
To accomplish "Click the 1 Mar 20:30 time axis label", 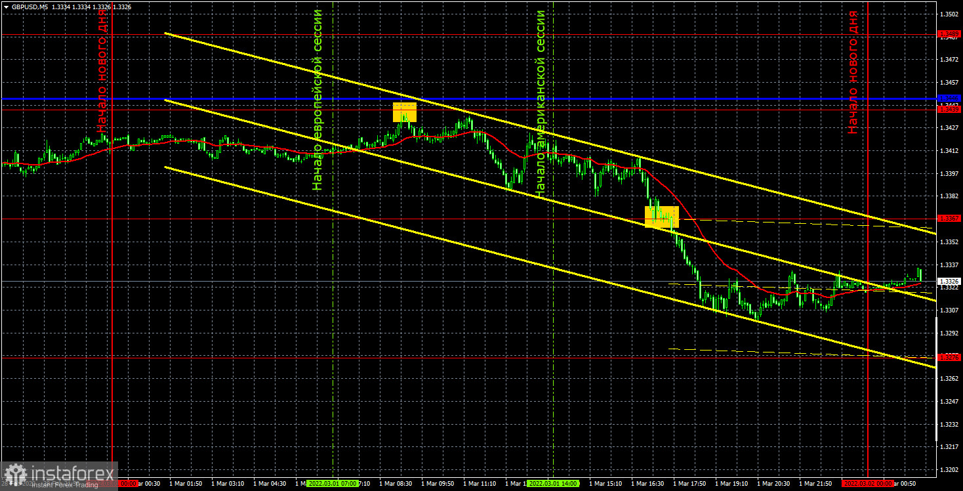I will click(x=773, y=483).
